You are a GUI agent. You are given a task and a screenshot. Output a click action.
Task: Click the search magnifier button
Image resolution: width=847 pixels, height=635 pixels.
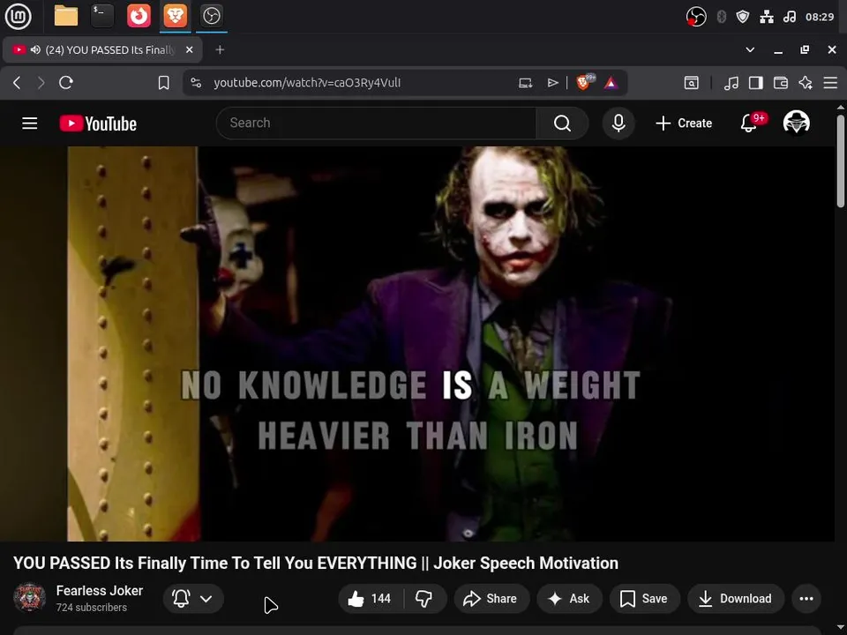(x=562, y=123)
